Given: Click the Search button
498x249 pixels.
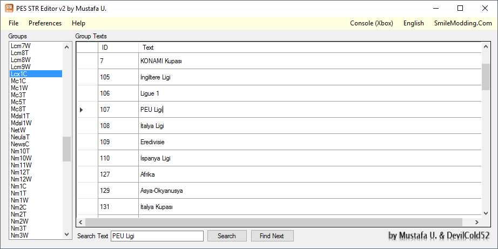Looking at the screenshot, I should tap(227, 236).
